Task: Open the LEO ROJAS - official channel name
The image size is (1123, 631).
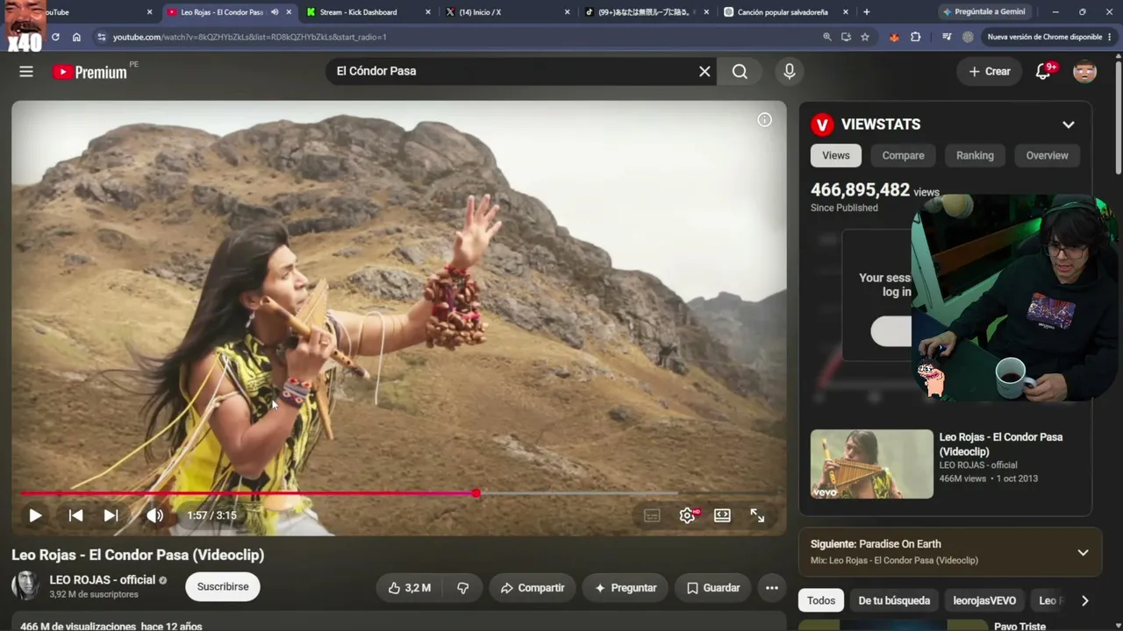Action: click(102, 580)
